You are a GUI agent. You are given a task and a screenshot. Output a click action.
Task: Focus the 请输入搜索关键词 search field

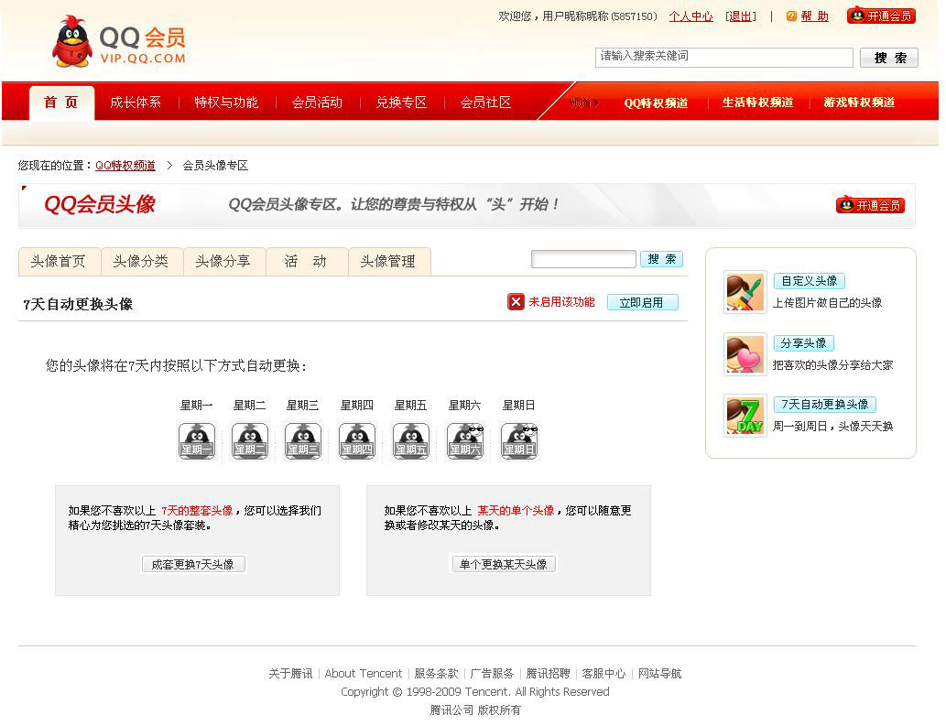(x=724, y=58)
